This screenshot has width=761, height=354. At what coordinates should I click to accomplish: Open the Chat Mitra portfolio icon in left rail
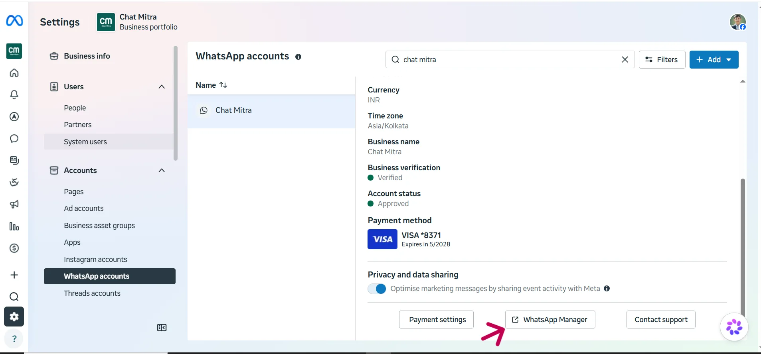[14, 51]
